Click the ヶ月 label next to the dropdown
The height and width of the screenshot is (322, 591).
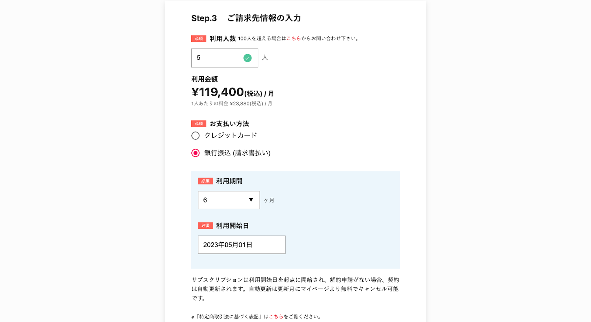pos(269,200)
